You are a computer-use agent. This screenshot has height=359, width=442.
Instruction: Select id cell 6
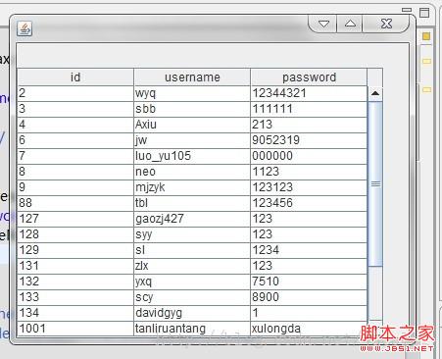pyautogui.click(x=75, y=140)
